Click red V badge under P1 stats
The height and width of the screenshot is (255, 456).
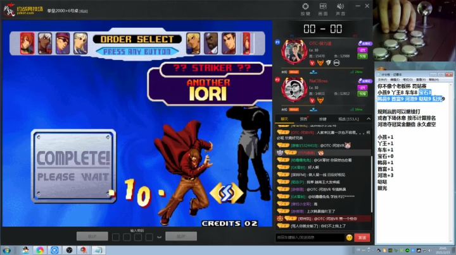point(312,63)
